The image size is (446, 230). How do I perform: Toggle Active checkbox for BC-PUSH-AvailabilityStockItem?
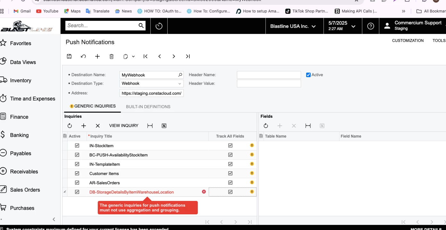77,155
